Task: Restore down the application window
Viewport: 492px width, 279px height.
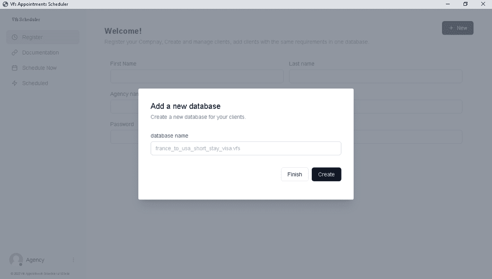Action: coord(465,4)
